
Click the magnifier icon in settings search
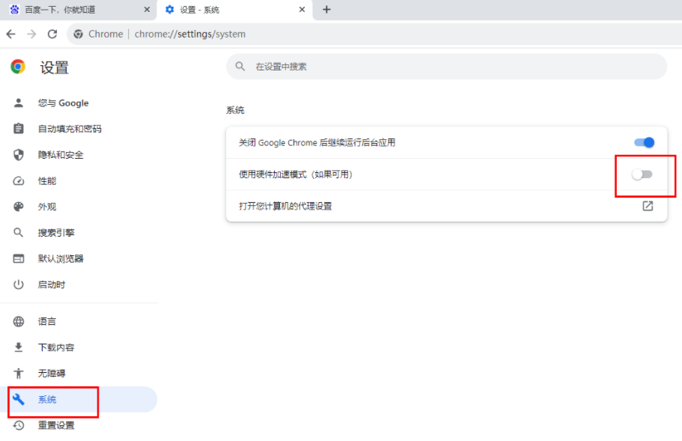click(240, 67)
